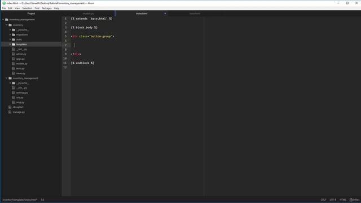This screenshot has width=361, height=203.
Task: Click the 0 files git indicator
Action: 355,200
